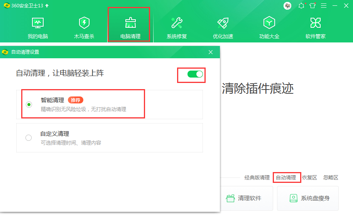The image size is (353, 223).
Task: Open 优化加速 rocket icon
Action: (223, 23)
